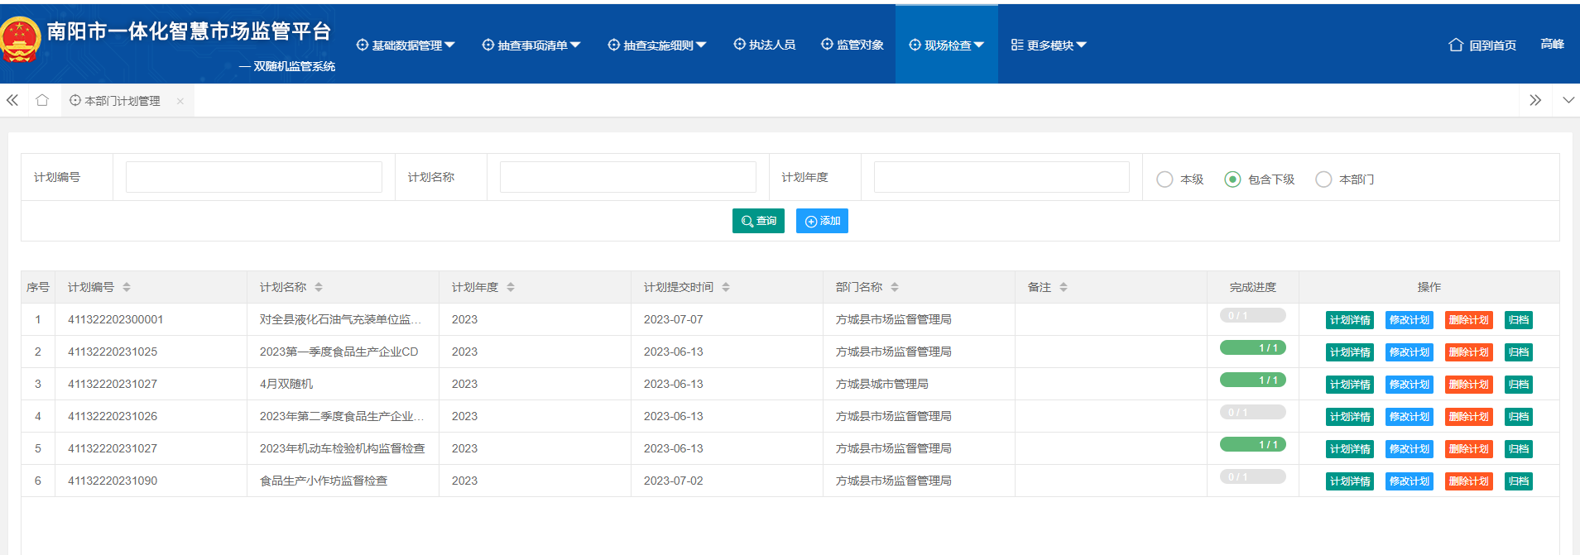Sort by 计划提交时间 column arrows
The height and width of the screenshot is (555, 1580).
click(x=726, y=287)
